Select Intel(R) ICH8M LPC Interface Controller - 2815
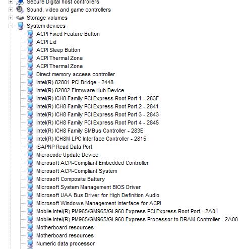Image resolution: width=245 pixels, height=249 pixels. tap(91, 139)
